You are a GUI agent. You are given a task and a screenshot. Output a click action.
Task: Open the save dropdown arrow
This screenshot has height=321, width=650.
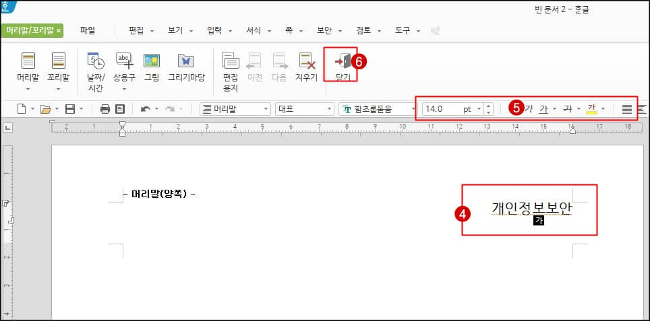pyautogui.click(x=81, y=109)
